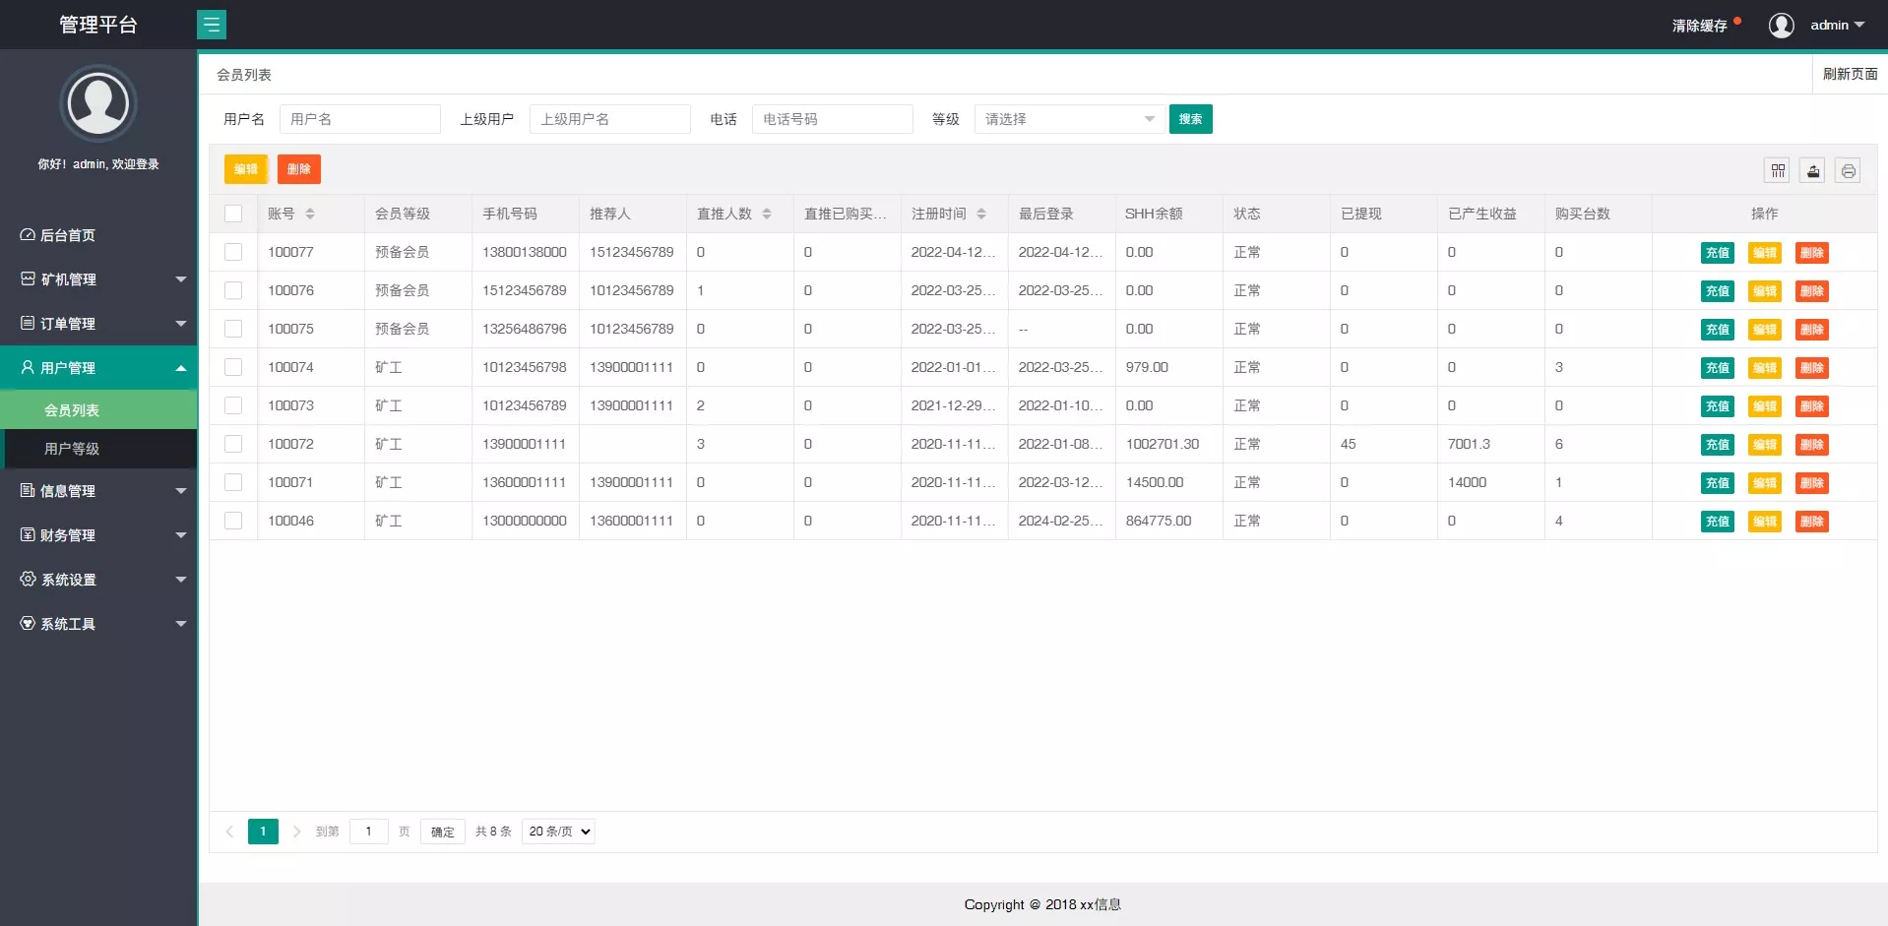Select the checkbox next to account 100046

(233, 522)
